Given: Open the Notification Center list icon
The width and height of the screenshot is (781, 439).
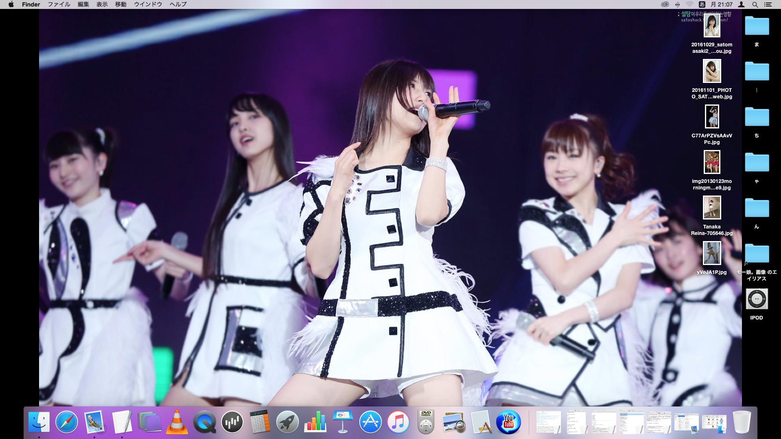Looking at the screenshot, I should click(x=768, y=4).
